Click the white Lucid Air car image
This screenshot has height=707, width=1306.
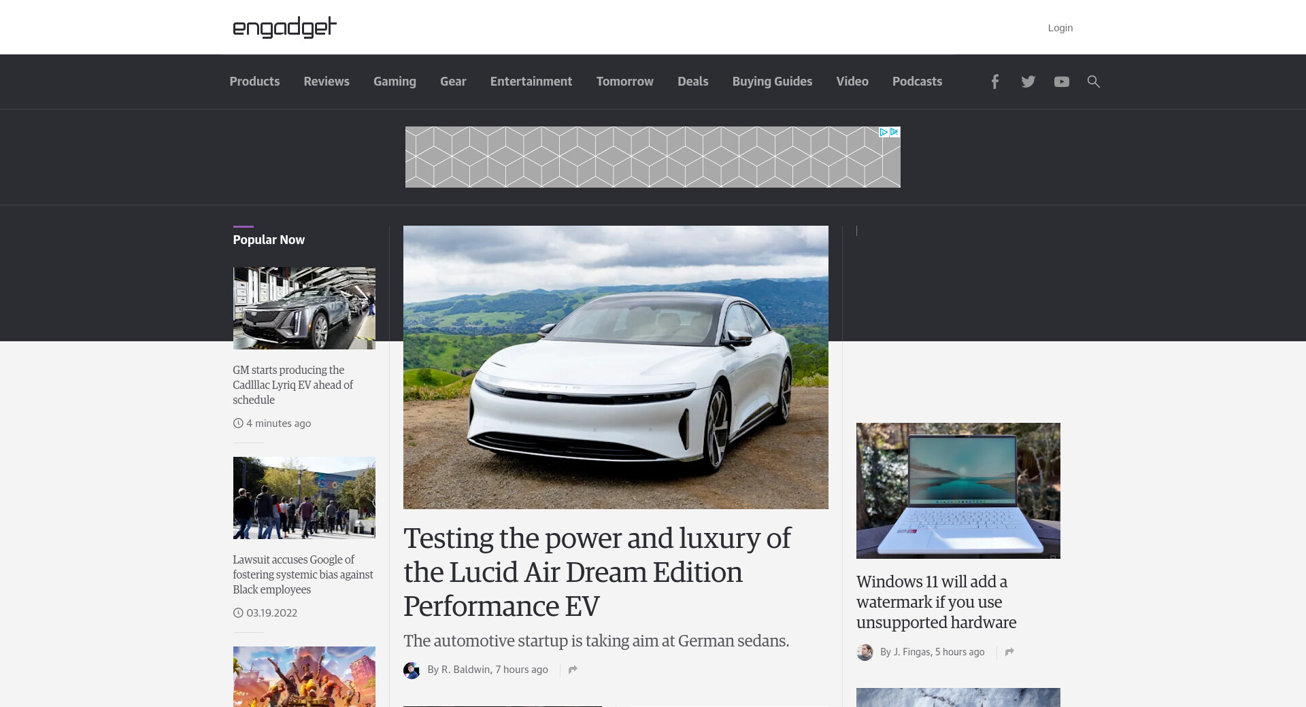pyautogui.click(x=616, y=367)
